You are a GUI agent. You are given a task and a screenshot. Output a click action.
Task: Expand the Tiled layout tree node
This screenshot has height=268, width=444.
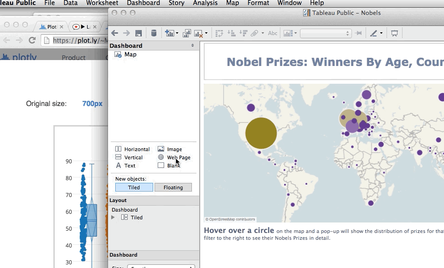[x=113, y=217]
